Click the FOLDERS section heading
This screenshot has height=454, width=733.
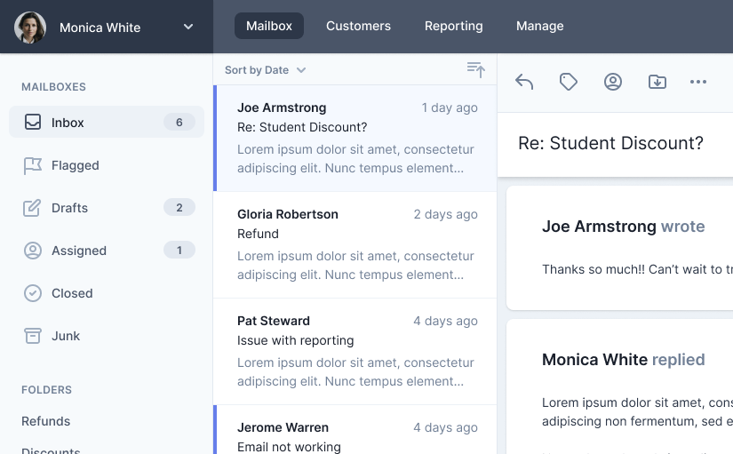[47, 390]
